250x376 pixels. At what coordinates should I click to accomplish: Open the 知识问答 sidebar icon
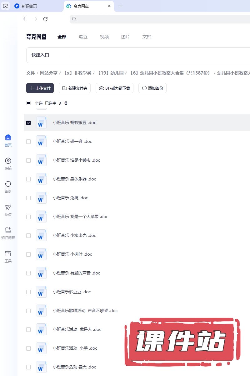pyautogui.click(x=8, y=233)
